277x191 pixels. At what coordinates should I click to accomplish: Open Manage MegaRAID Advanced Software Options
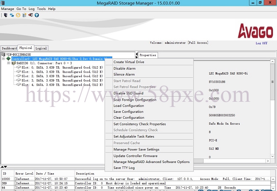click(149, 162)
